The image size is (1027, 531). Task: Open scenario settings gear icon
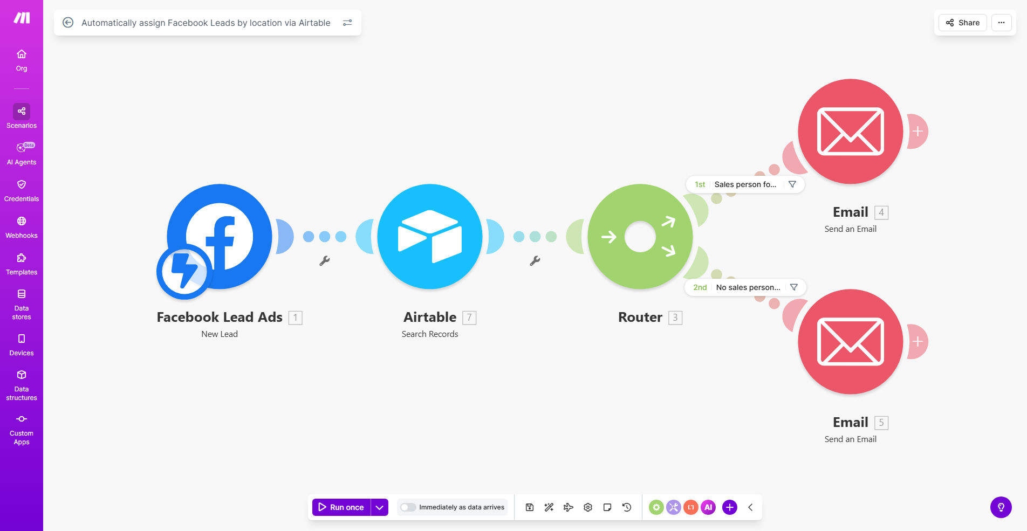coord(588,507)
